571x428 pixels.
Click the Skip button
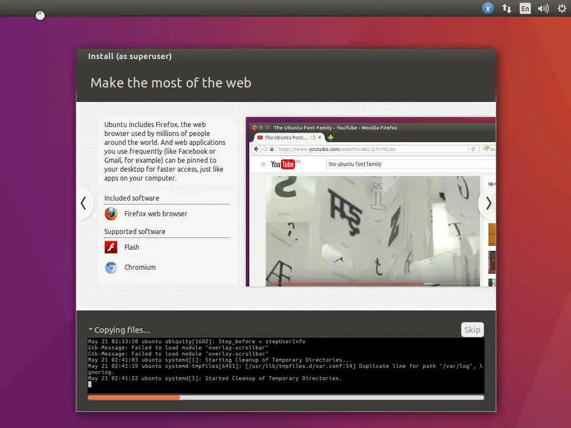pos(472,330)
